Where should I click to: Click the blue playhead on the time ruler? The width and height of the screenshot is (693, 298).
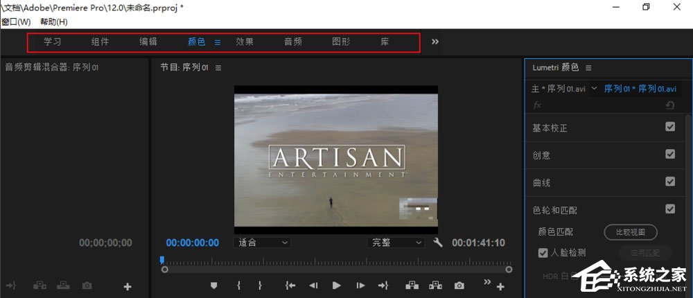tap(162, 261)
